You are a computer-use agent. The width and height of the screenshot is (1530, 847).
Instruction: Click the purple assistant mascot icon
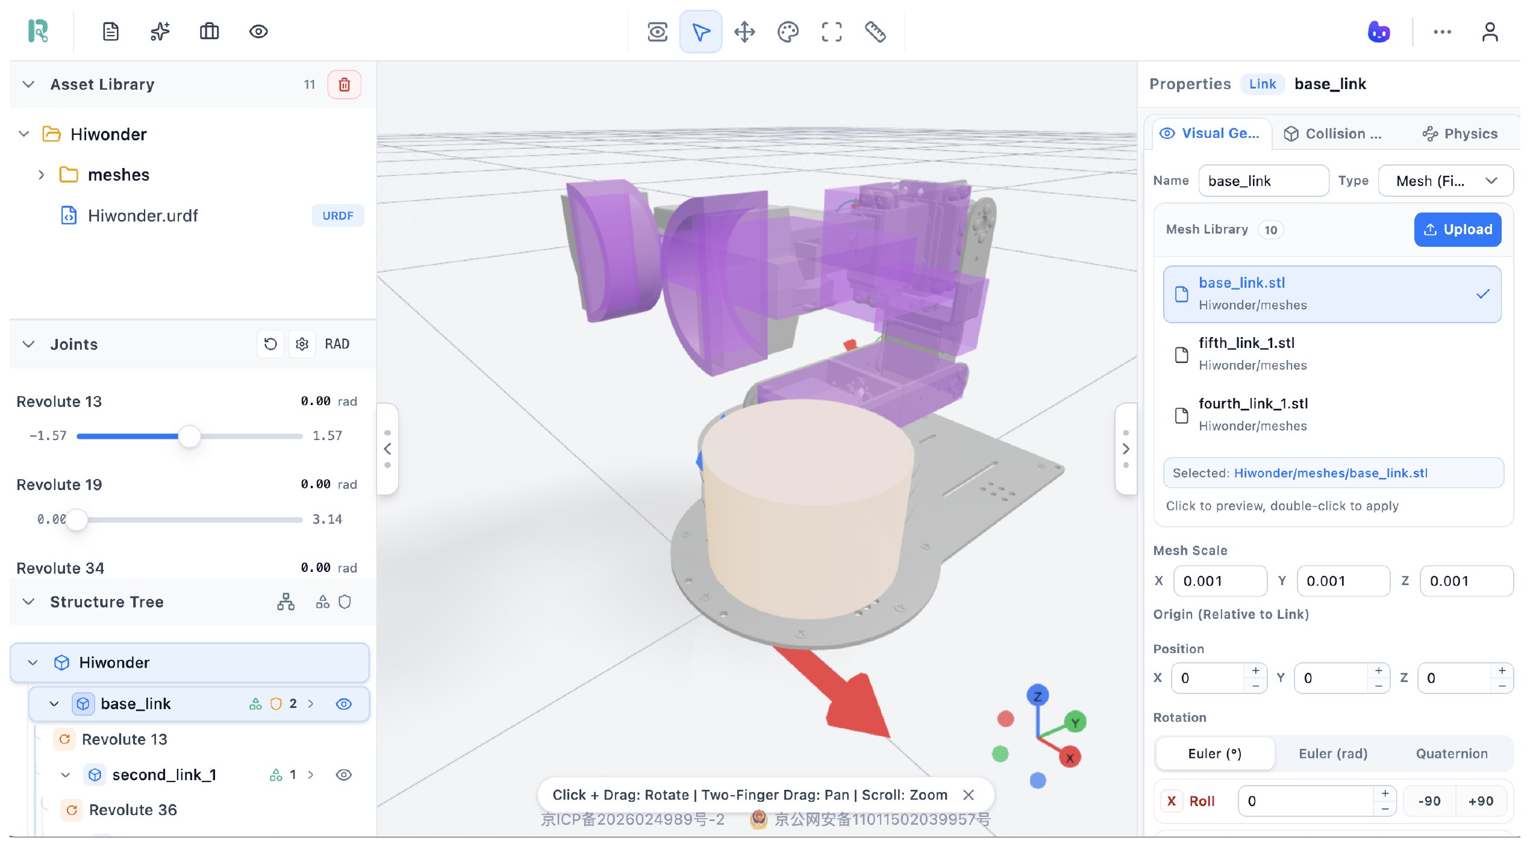(x=1379, y=32)
